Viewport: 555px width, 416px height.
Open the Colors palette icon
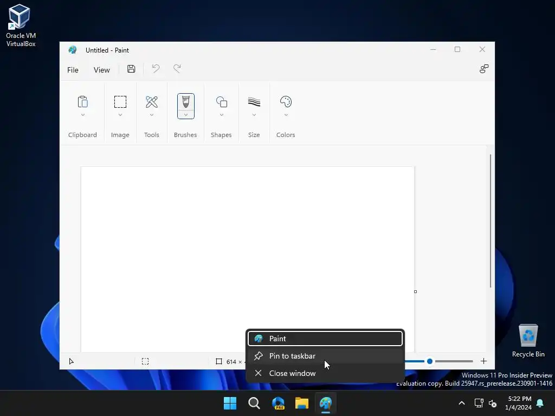286,102
